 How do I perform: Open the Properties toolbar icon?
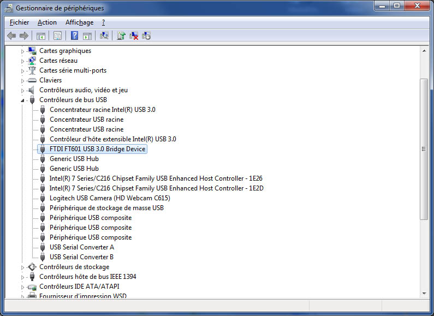[57, 35]
